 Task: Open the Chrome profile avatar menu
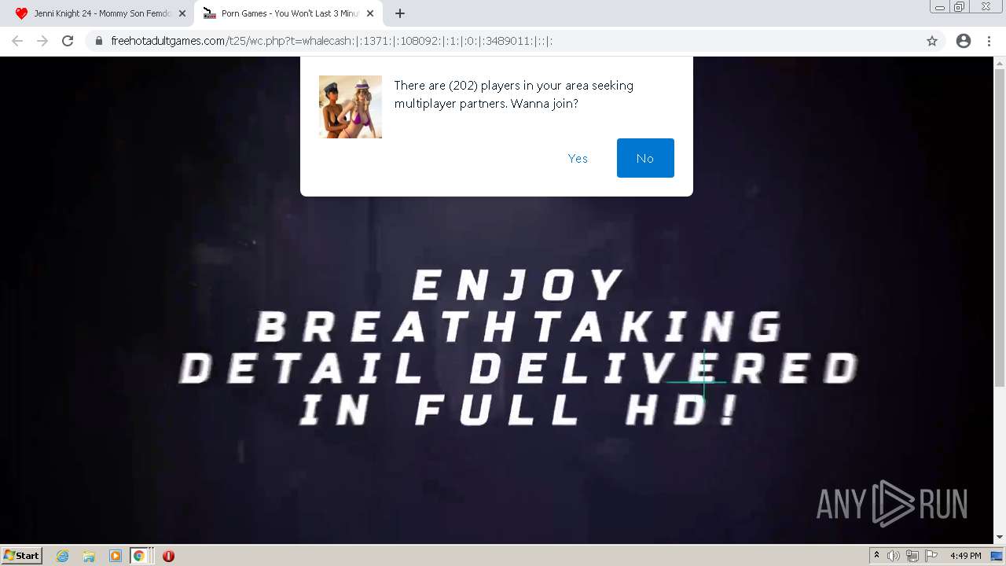coord(964,41)
